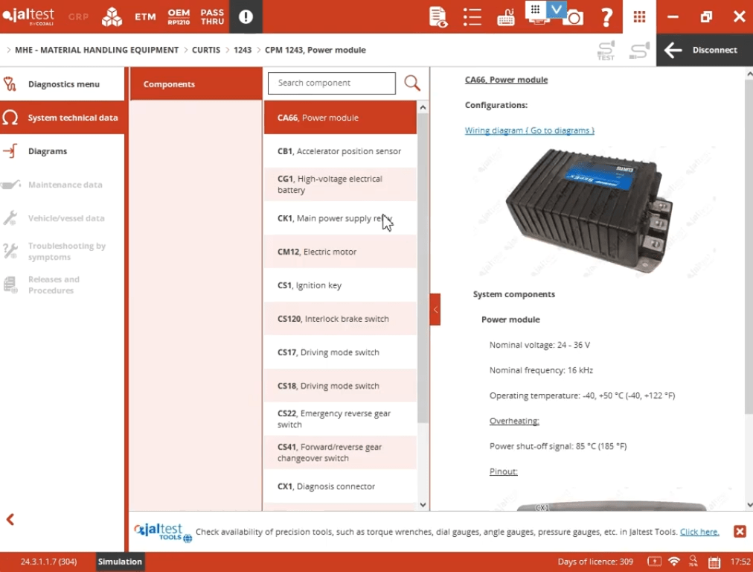Open the warning notifications exclamation icon
The image size is (753, 572).
[x=246, y=16]
